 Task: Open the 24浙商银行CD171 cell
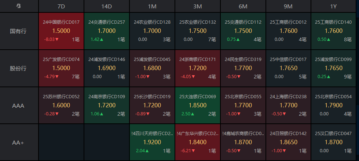[198, 68]
